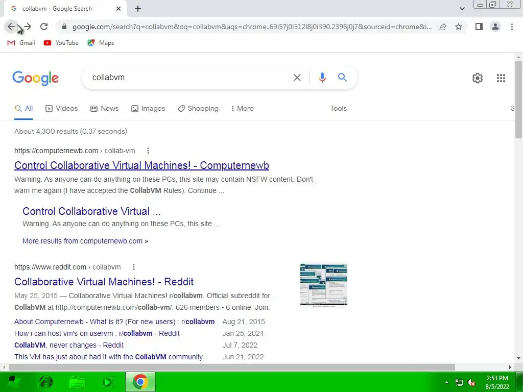Open the clock showing 2:53 PM
The width and height of the screenshot is (523, 392).
pyautogui.click(x=497, y=382)
